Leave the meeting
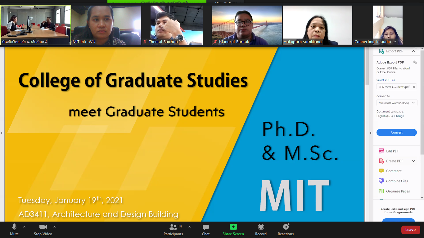This screenshot has height=238, width=424. click(410, 230)
